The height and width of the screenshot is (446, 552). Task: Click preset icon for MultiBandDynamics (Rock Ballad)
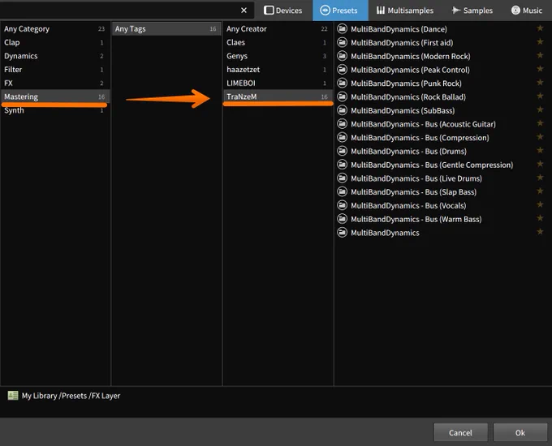coord(343,96)
